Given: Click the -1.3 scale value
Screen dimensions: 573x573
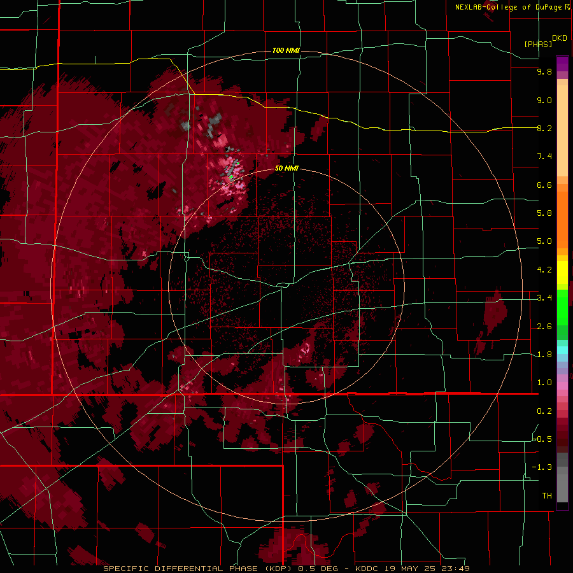Looking at the screenshot, I should (542, 467).
